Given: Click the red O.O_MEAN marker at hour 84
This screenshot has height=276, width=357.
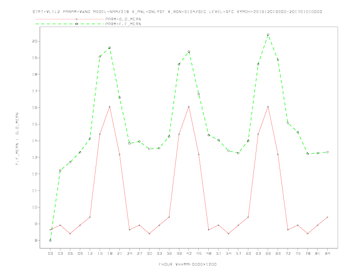Looking at the screenshot, I should coord(327,217).
